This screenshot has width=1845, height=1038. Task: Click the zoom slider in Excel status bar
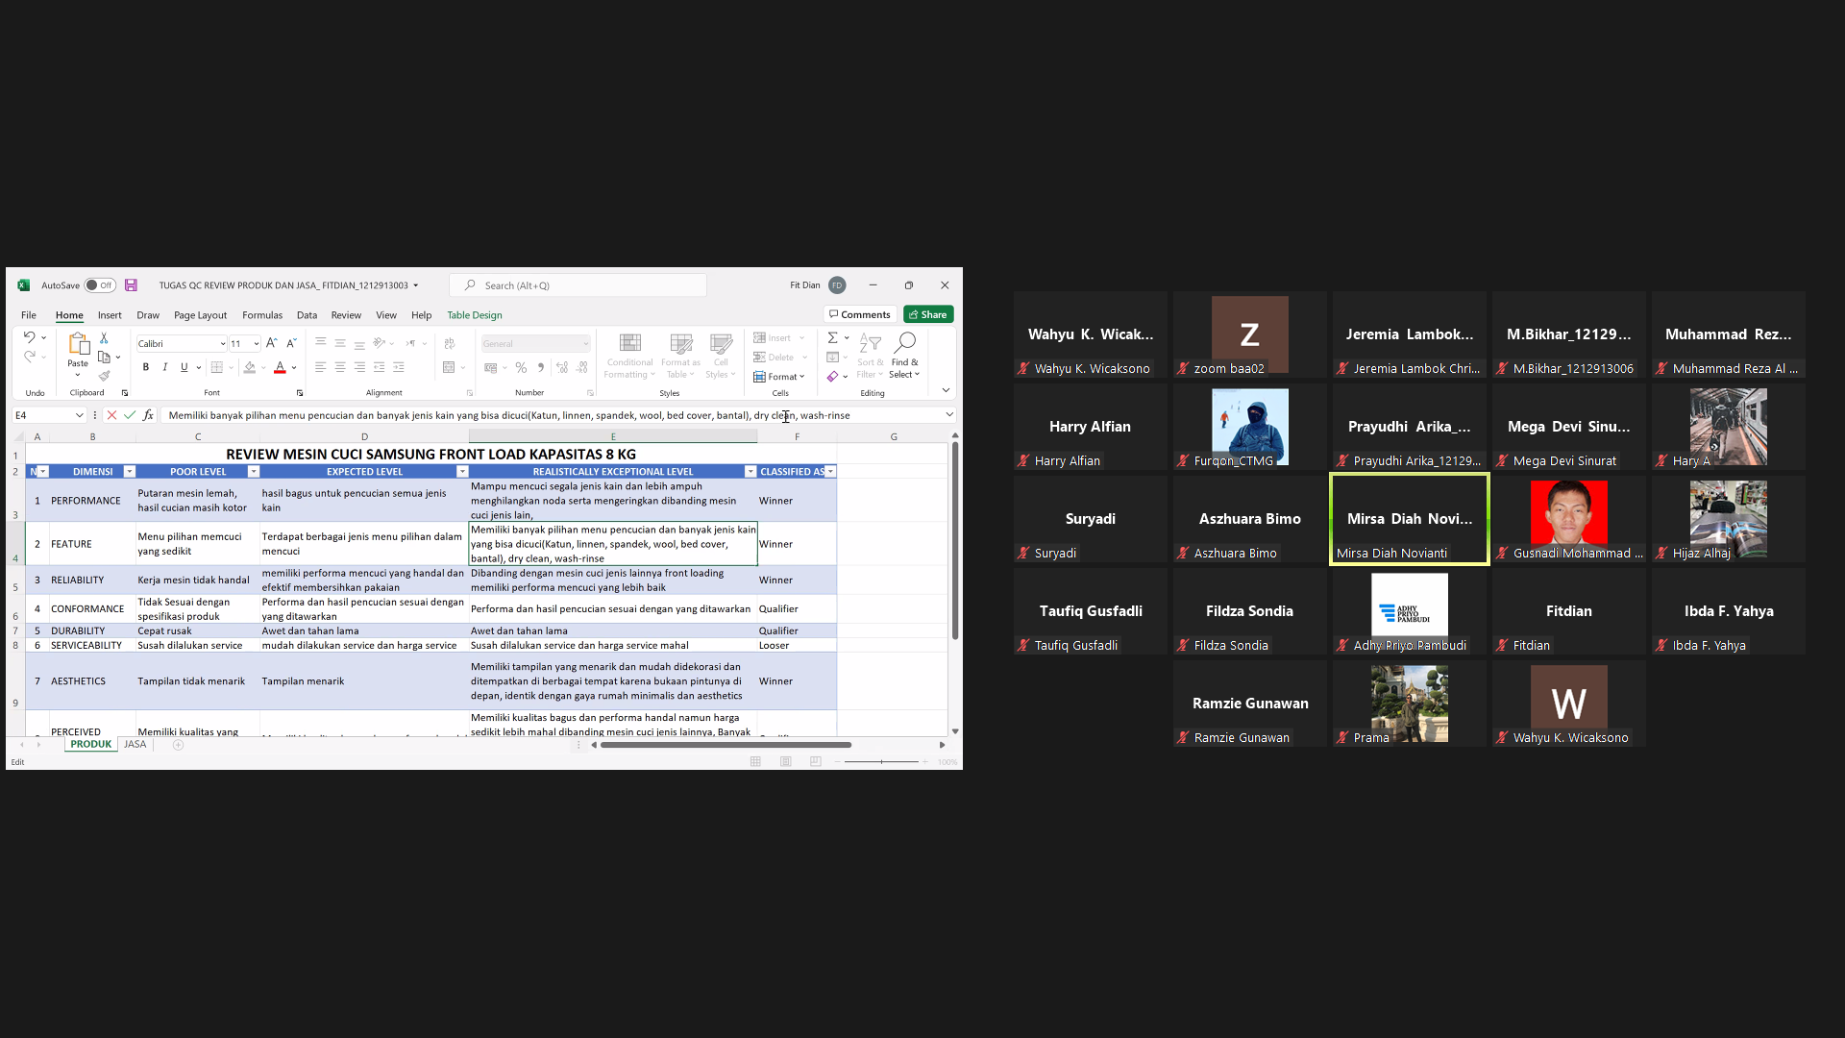point(881,762)
